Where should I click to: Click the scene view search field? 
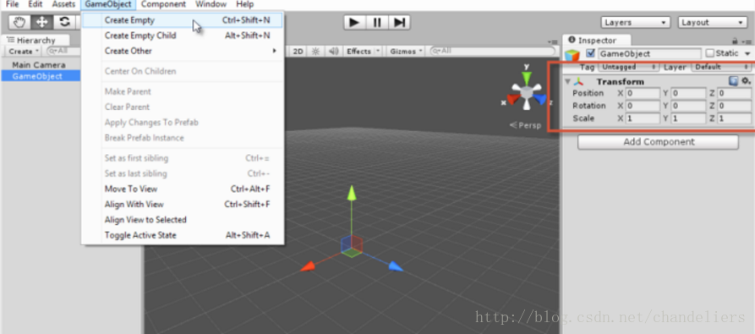[492, 51]
